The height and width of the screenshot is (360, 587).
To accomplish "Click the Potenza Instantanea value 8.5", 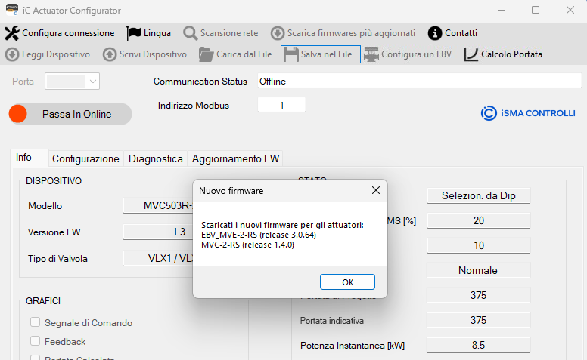I will 478,345.
